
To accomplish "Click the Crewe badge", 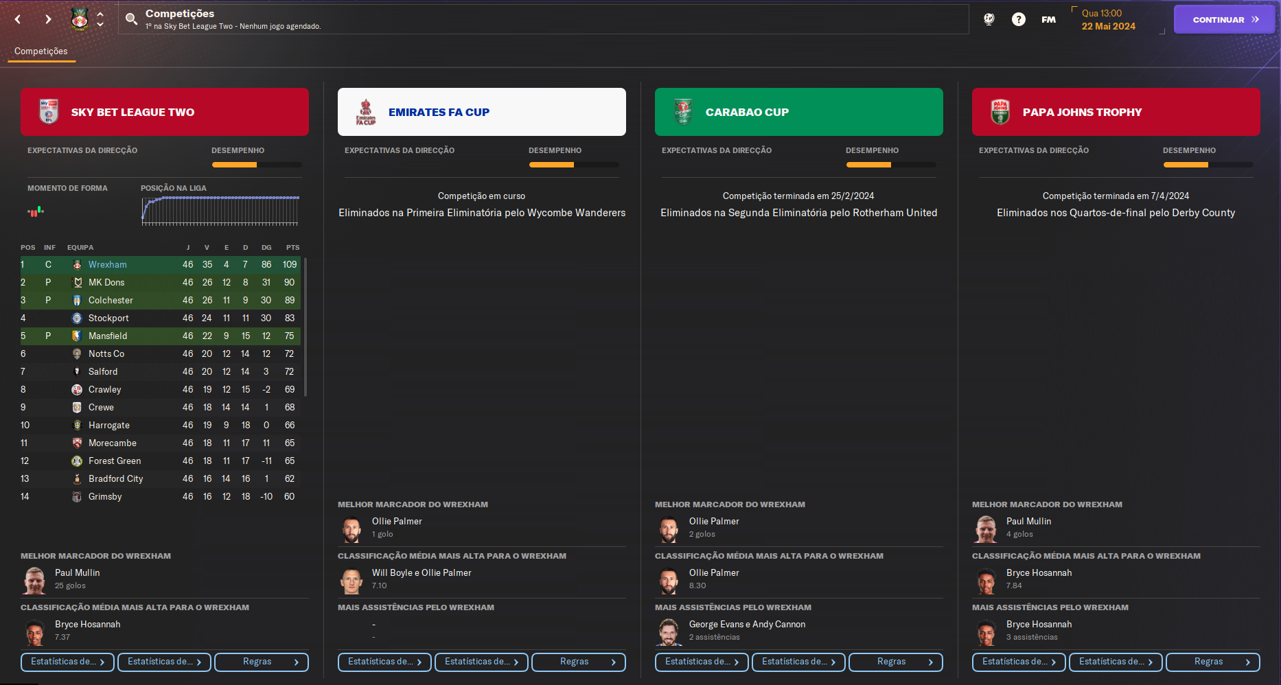I will (77, 408).
